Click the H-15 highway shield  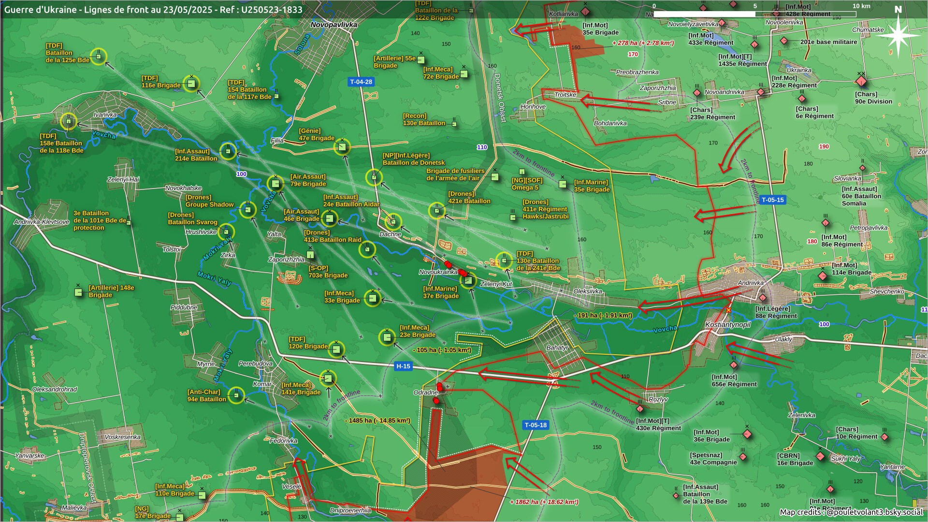click(403, 366)
